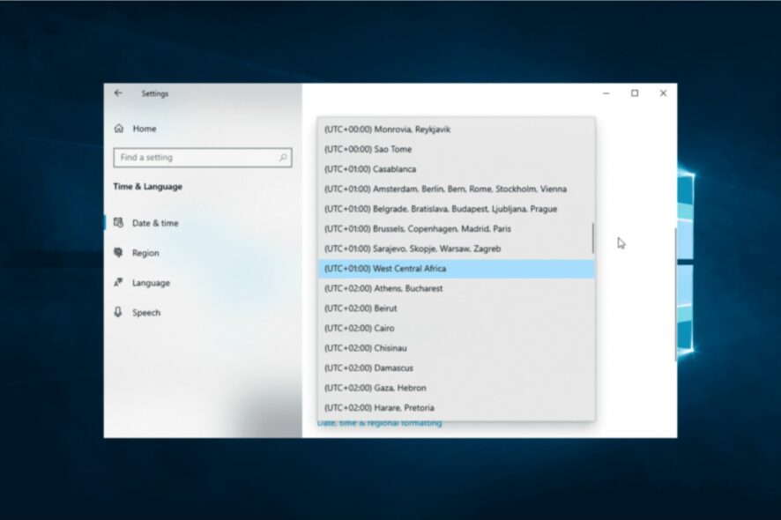The image size is (781, 520).
Task: Click the time zone list scrollbar thumb
Action: coord(592,238)
